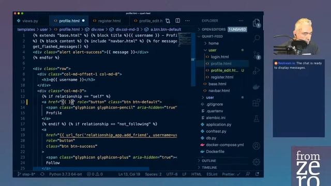Open the Docker whale activity bar icon
331x186 pixels.
(257, 87)
